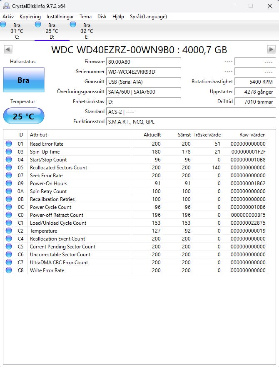Go to previous disk with left arrow
Viewport: 279px width, 367px height.
click(x=7, y=50)
